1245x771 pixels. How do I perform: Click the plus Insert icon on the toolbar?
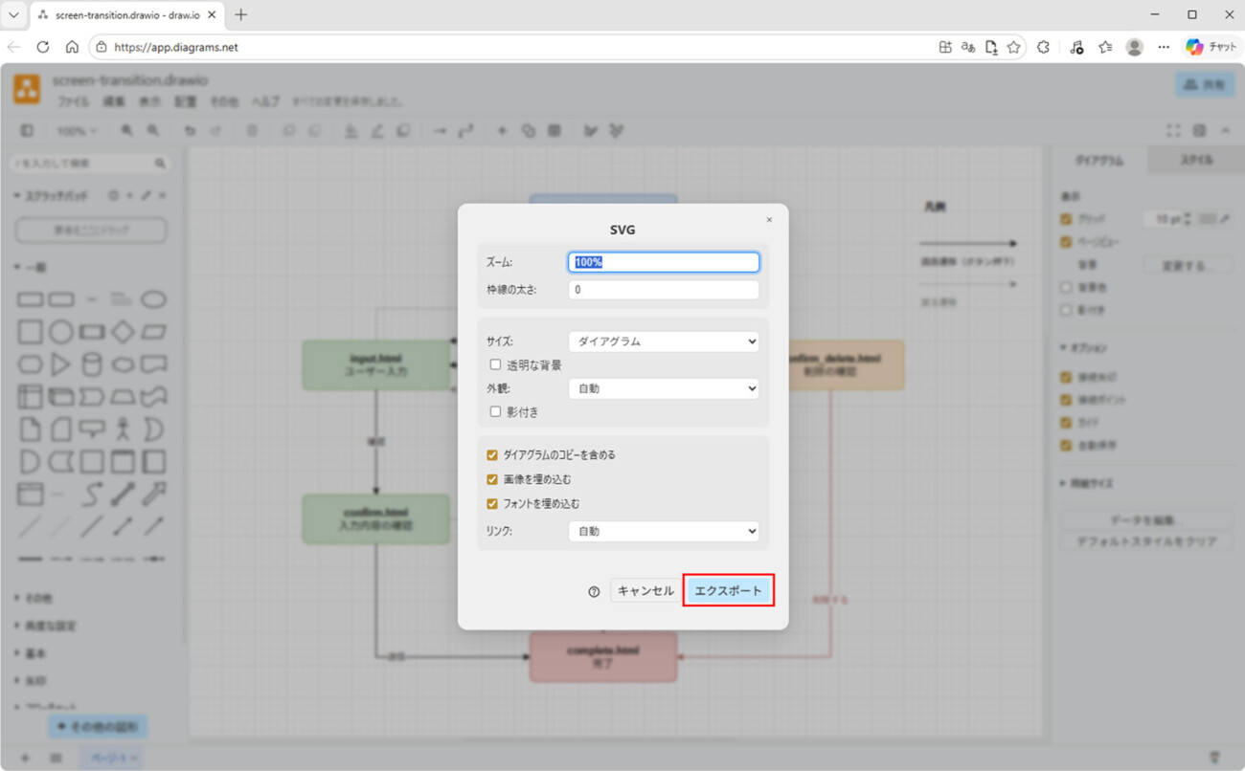point(501,130)
